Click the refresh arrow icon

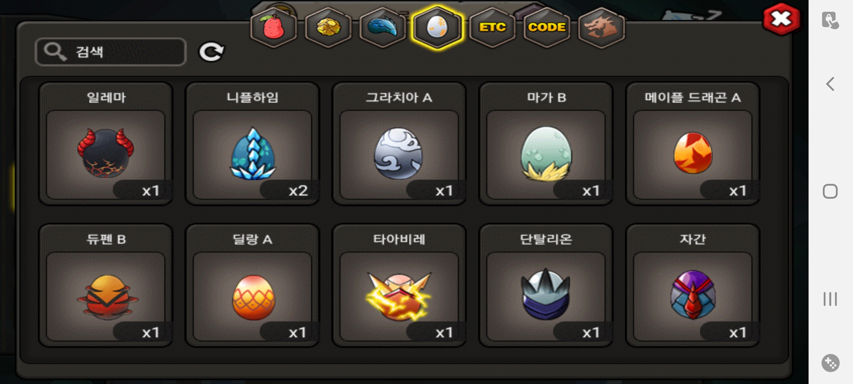[211, 52]
